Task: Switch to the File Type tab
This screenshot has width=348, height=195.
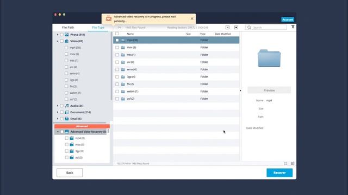Action: [x=98, y=28]
